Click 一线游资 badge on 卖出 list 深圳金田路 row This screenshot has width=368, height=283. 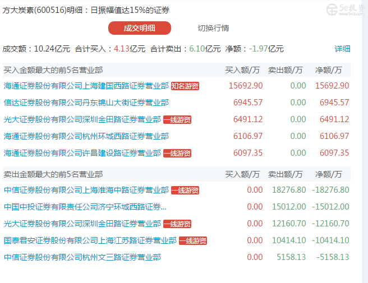[x=177, y=224]
